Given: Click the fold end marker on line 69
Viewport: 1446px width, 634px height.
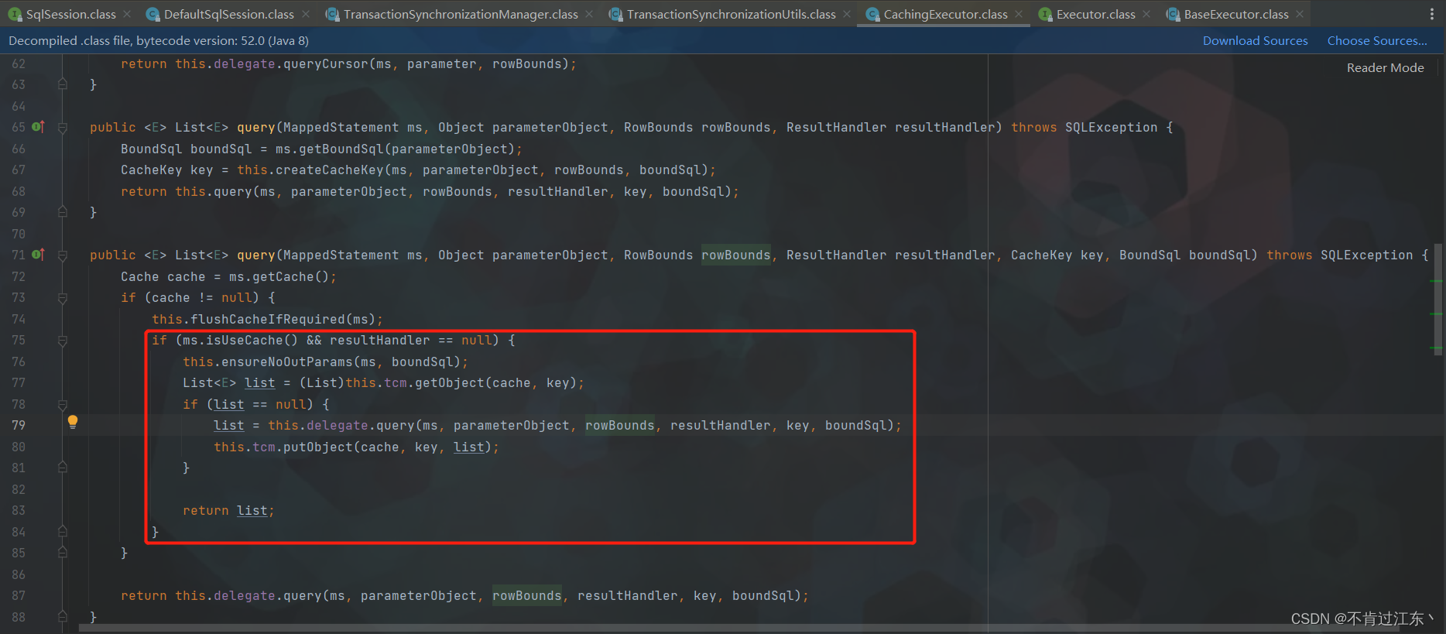Looking at the screenshot, I should tap(63, 212).
